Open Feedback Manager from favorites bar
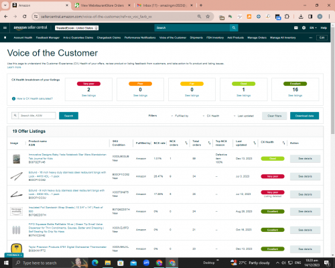335x268 pixels. [x=48, y=38]
